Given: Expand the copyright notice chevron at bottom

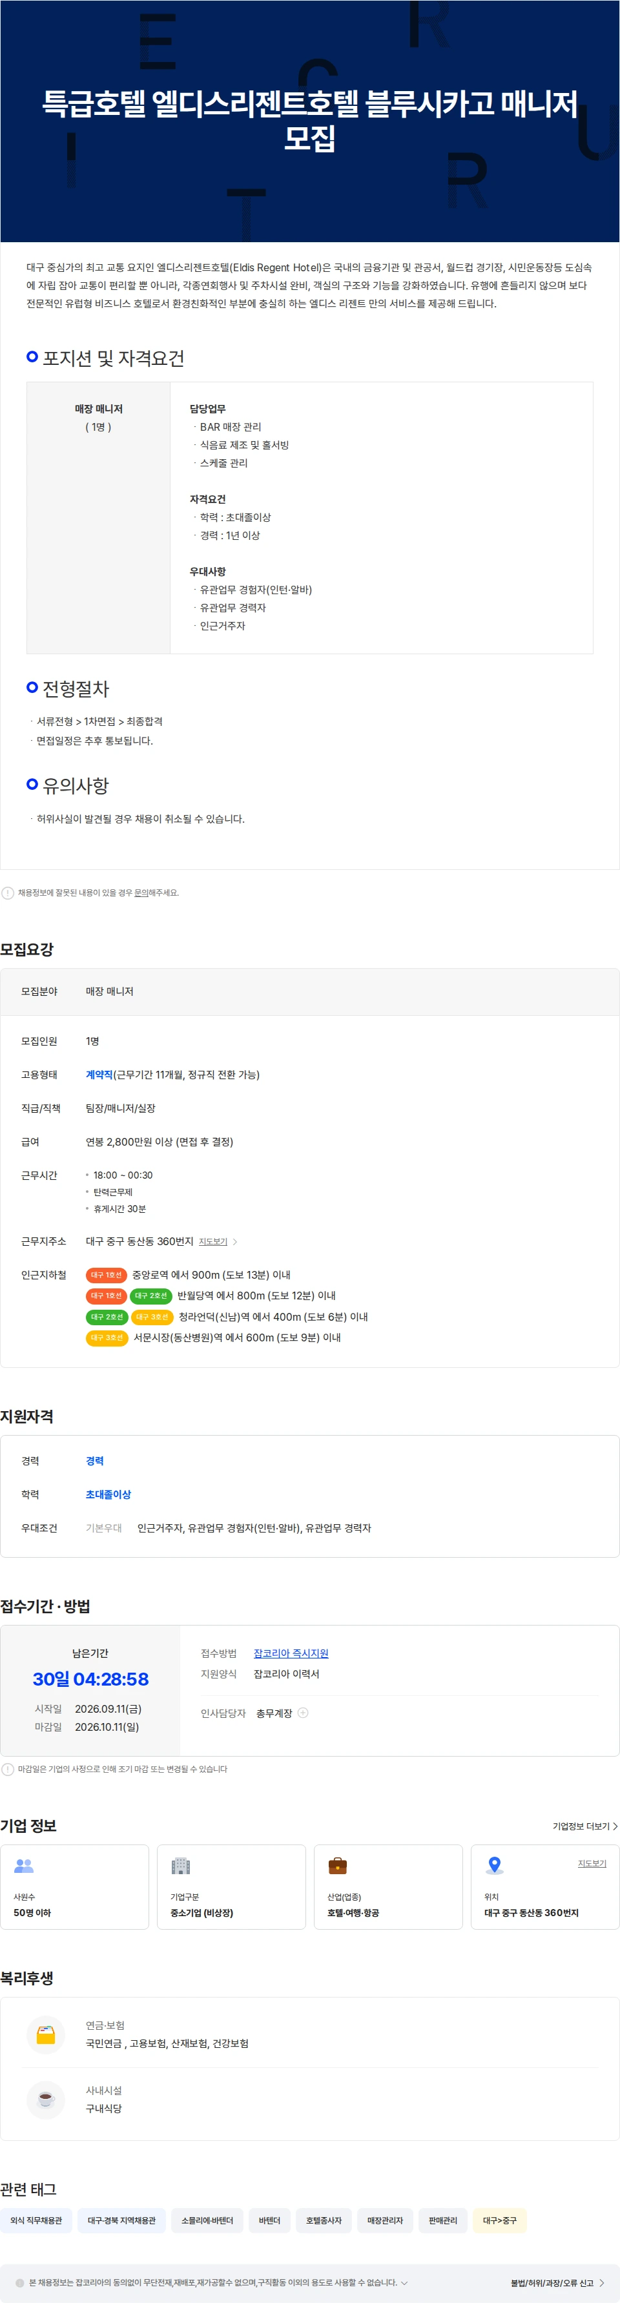Looking at the screenshot, I should pyautogui.click(x=404, y=2282).
